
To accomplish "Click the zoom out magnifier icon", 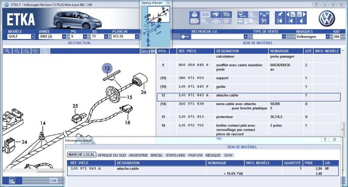I will click(x=17, y=51).
